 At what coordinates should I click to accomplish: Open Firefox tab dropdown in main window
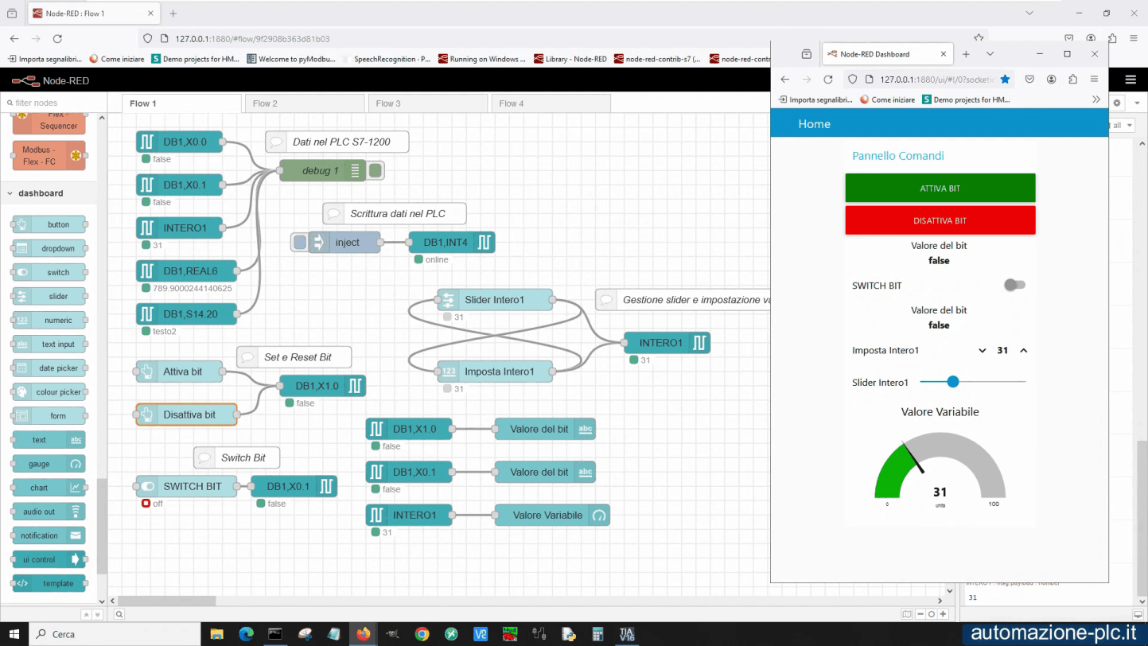point(1029,14)
